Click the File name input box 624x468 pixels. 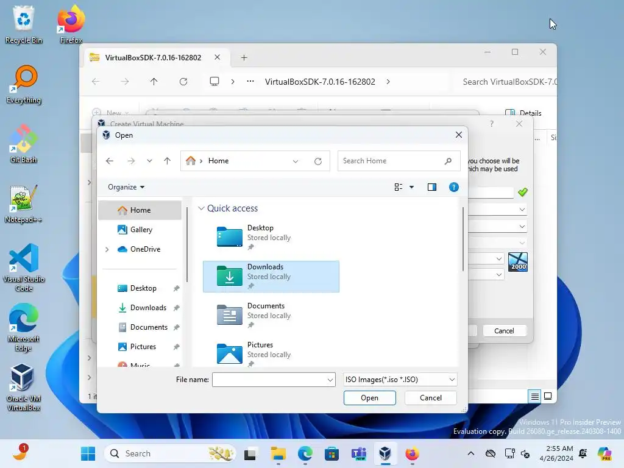tap(269, 380)
